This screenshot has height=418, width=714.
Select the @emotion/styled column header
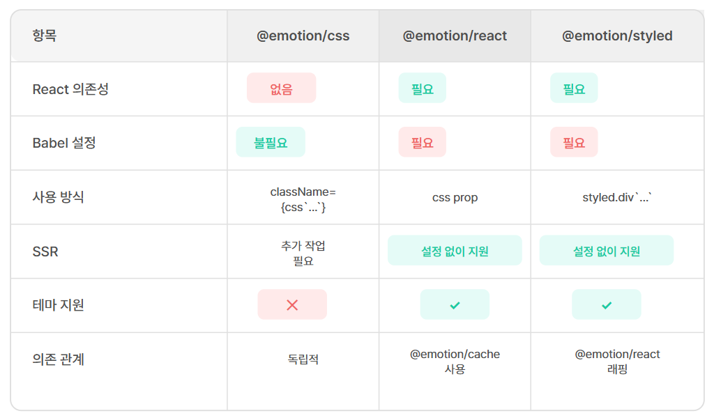click(617, 36)
